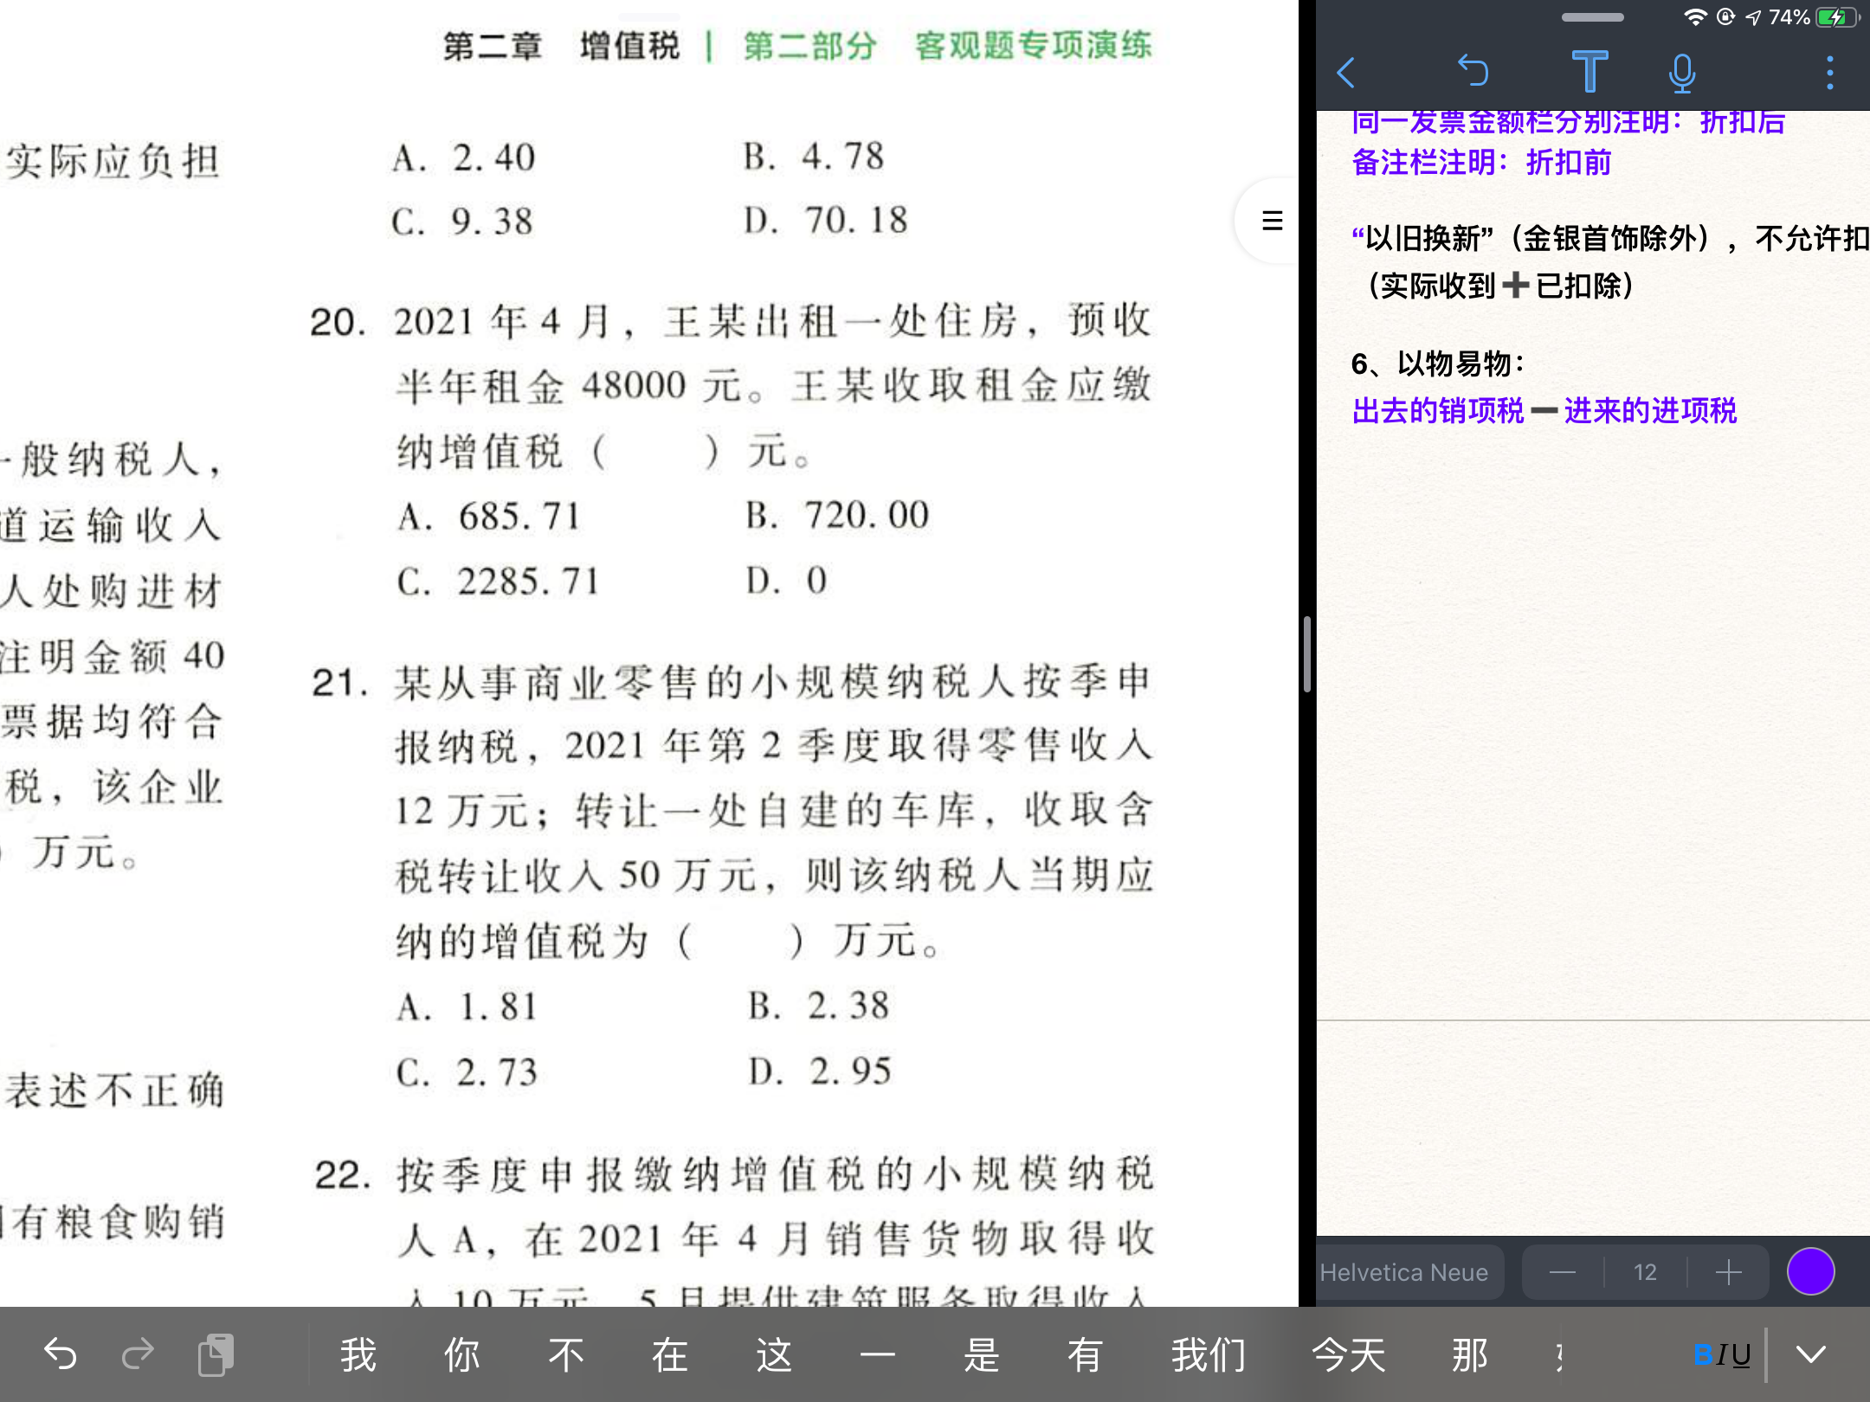Open BIU text formatting options
This screenshot has height=1402, width=1870.
pos(1721,1354)
